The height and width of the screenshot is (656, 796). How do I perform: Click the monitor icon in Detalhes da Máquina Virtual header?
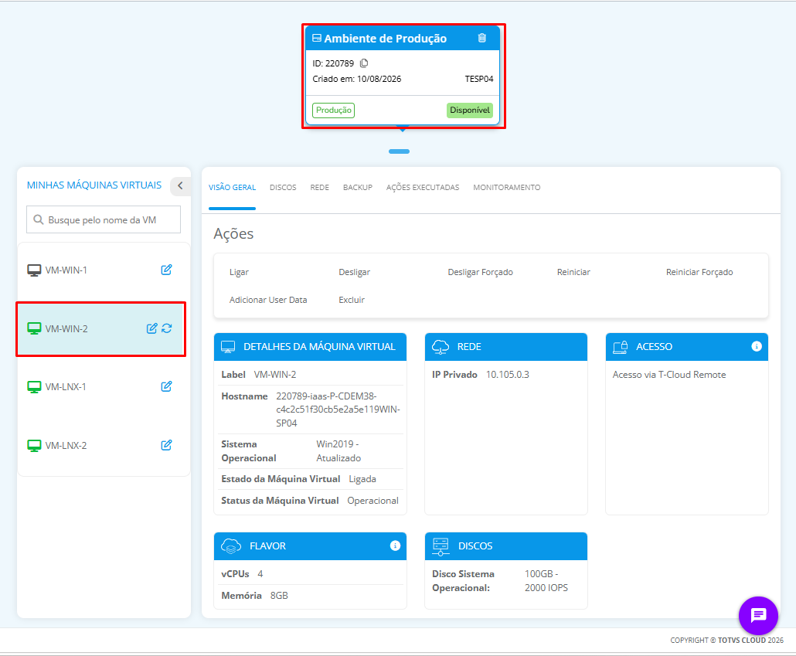point(228,347)
